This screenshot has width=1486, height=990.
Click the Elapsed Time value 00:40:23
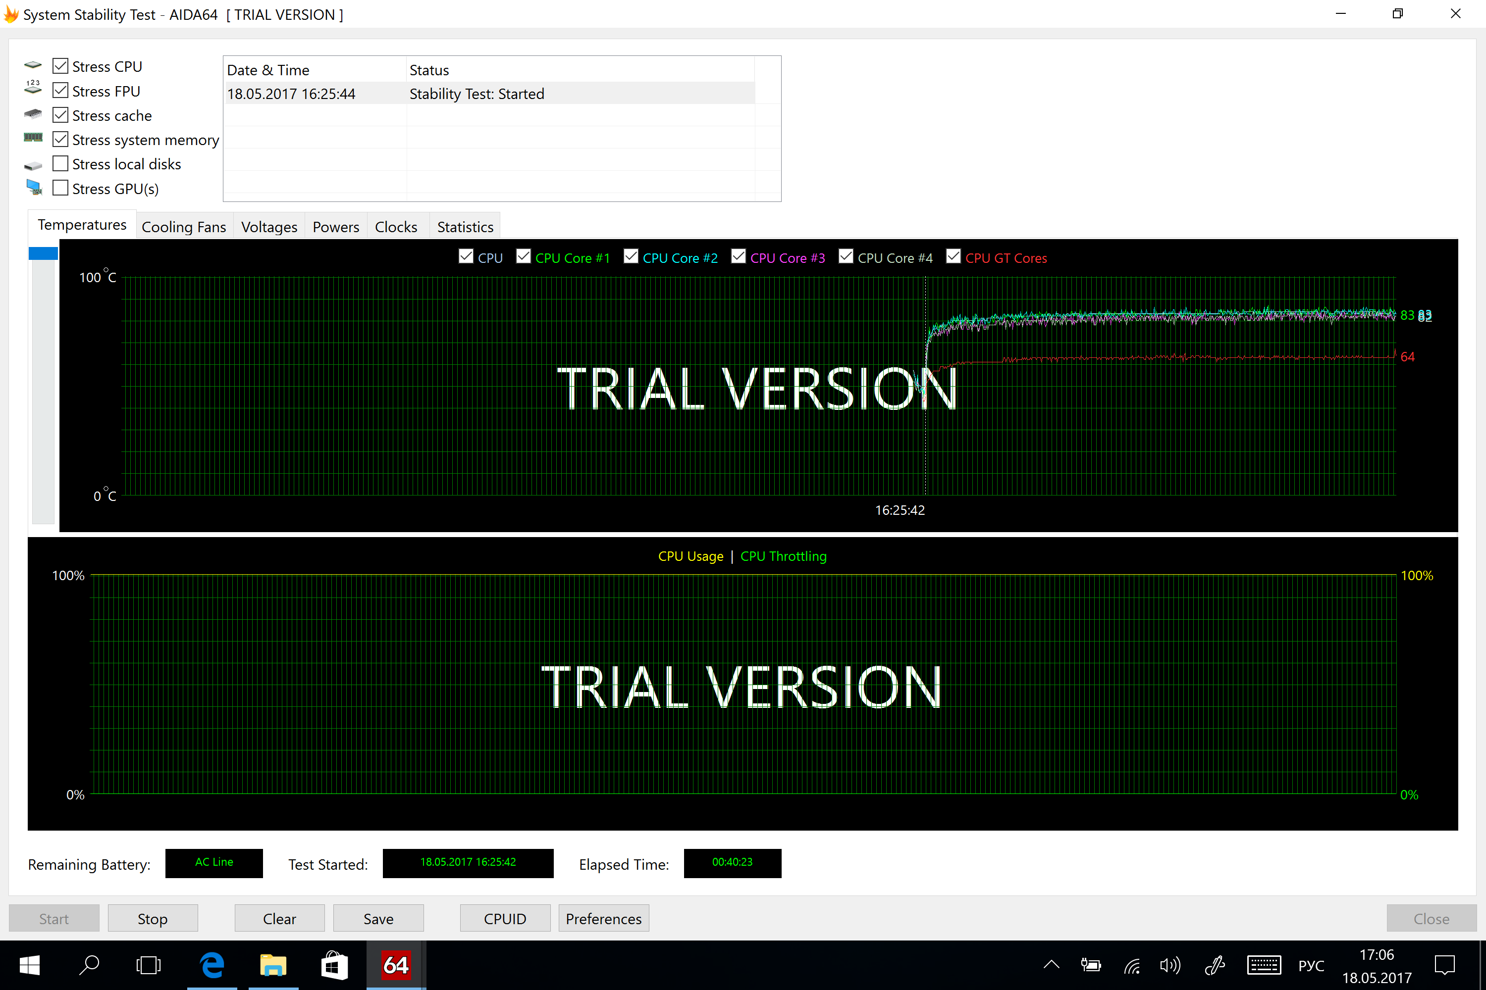(732, 862)
